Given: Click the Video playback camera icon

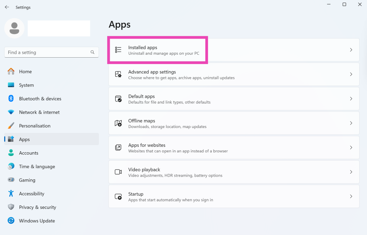Looking at the screenshot, I should [118, 172].
